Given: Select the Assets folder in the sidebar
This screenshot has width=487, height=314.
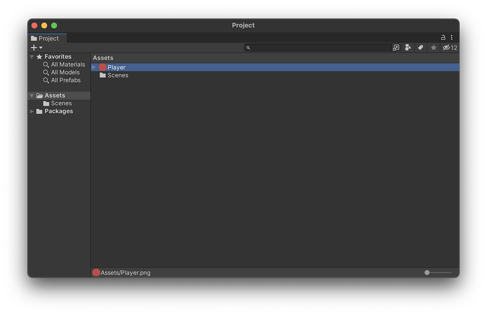Looking at the screenshot, I should [x=59, y=95].
